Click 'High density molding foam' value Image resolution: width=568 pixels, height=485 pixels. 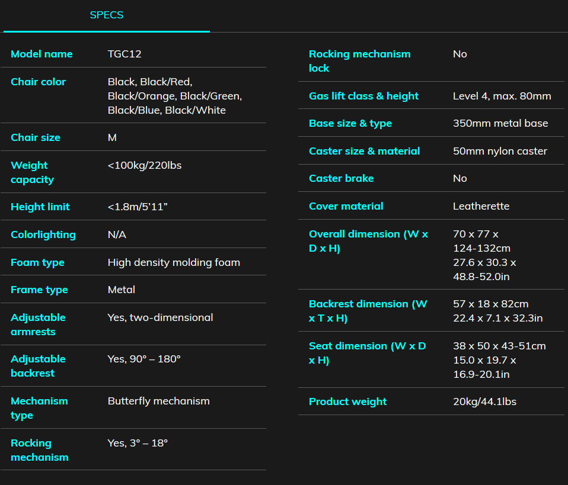(x=174, y=262)
